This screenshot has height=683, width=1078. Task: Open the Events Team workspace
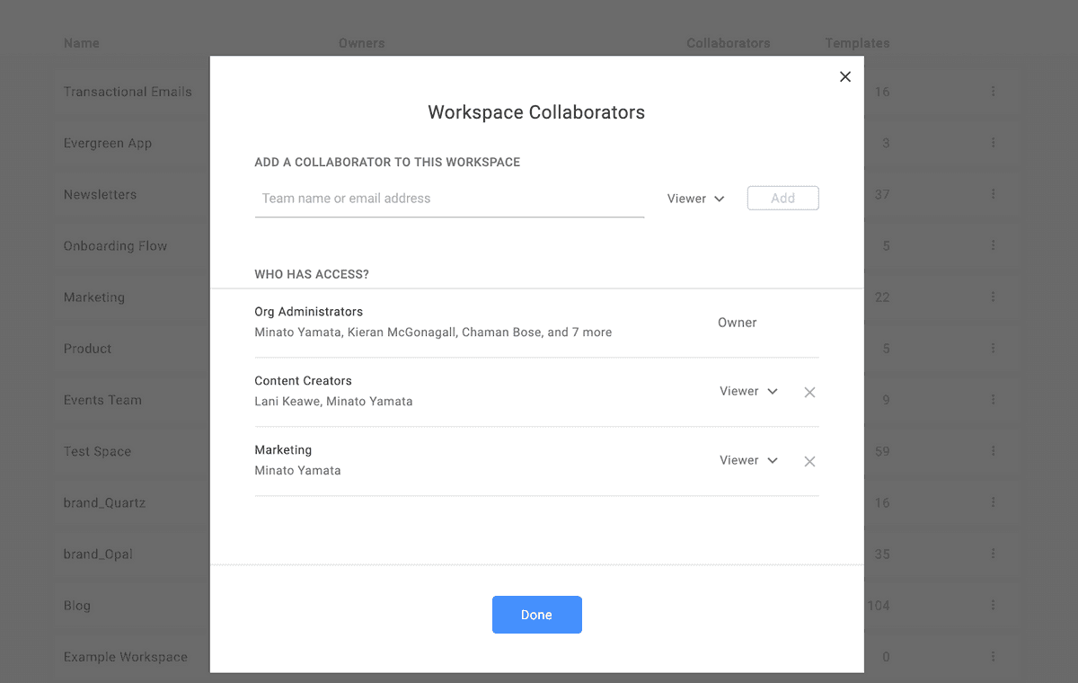pos(102,400)
